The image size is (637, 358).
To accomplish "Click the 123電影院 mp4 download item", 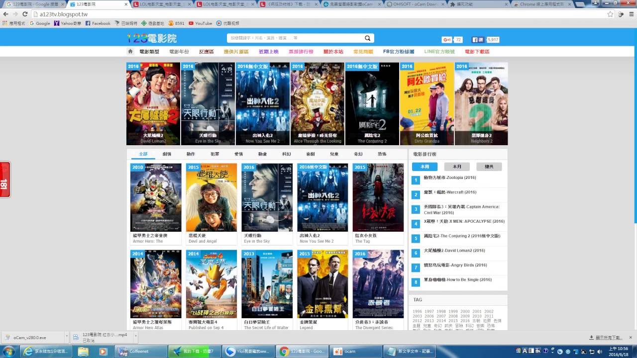I will (104, 337).
